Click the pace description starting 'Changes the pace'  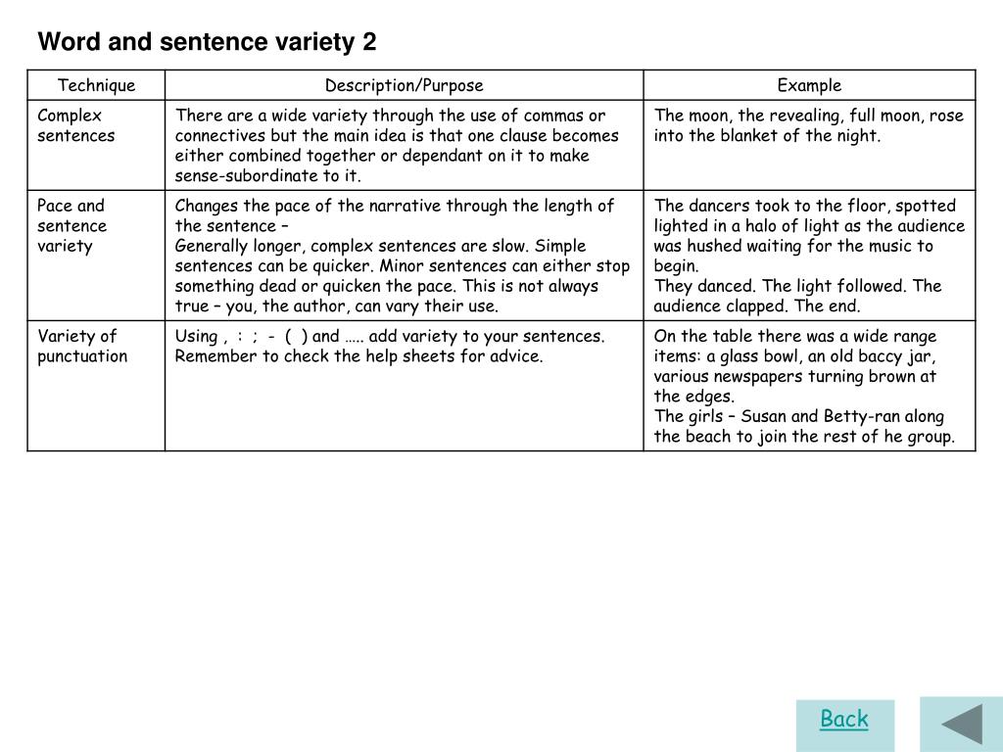(x=394, y=215)
